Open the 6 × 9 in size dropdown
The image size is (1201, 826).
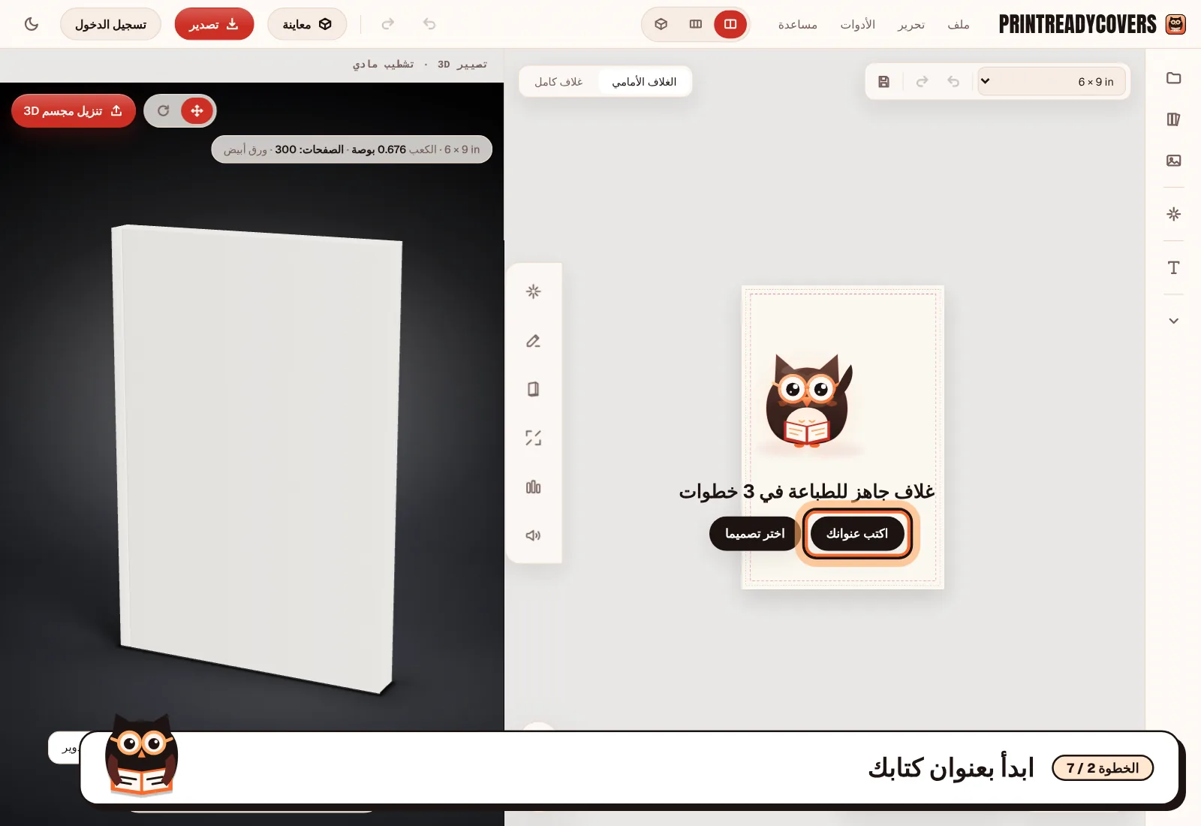1052,81
